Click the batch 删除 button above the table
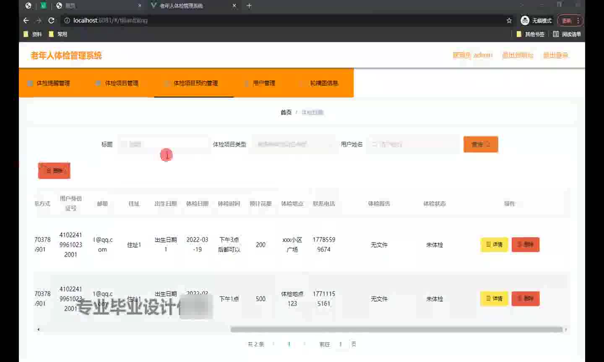This screenshot has width=604, height=362. click(x=54, y=171)
